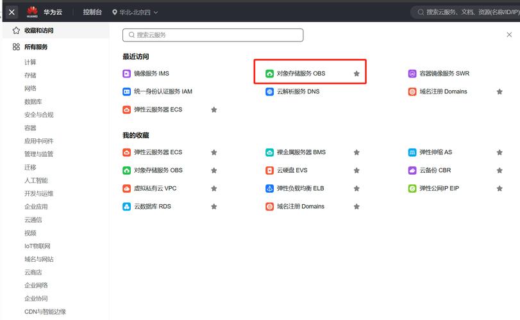Click the 镜像服务 IMS icon
Screen dimensions: 520x320
[127, 74]
